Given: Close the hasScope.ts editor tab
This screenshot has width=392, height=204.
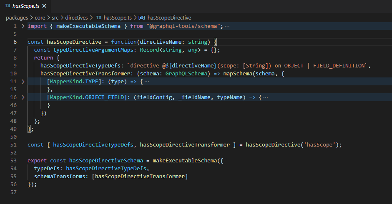Looking at the screenshot, I should pos(44,6).
